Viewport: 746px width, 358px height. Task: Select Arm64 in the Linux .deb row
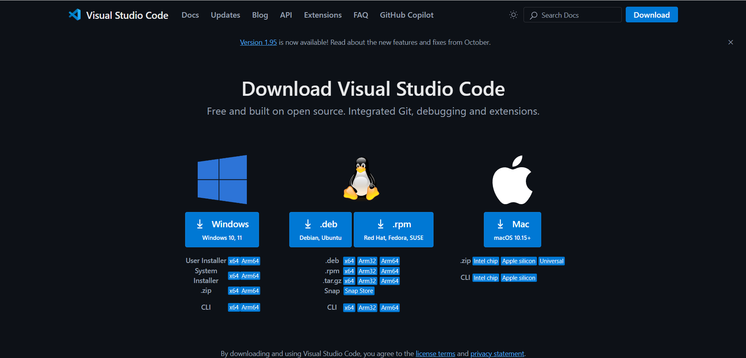click(390, 261)
